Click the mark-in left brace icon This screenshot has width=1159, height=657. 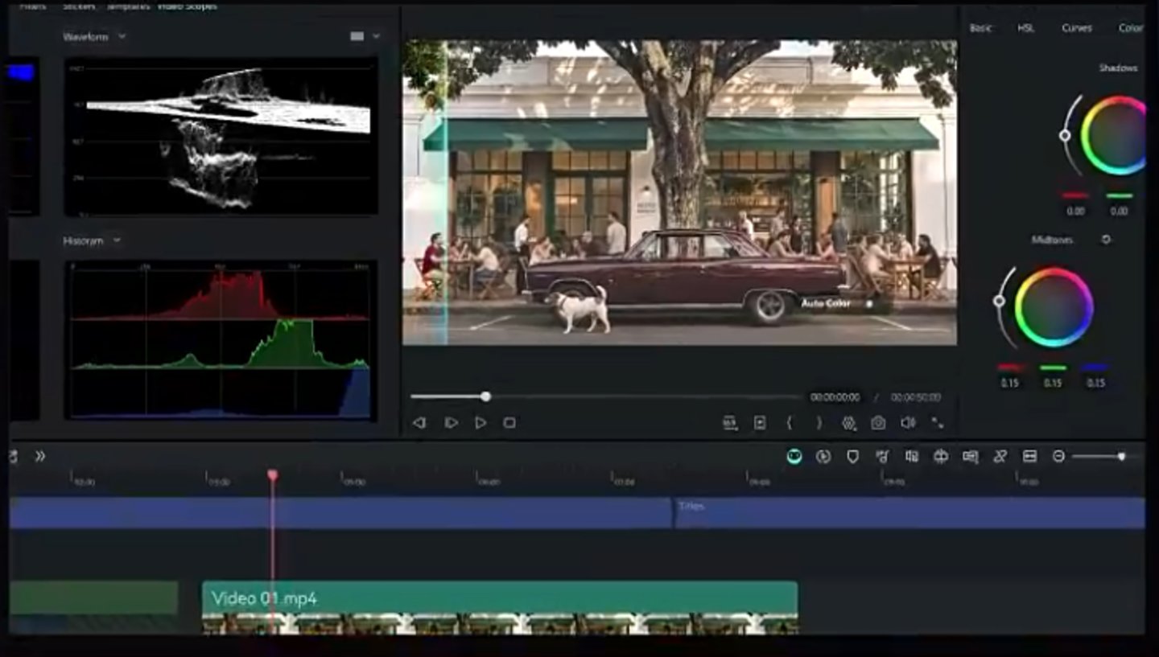click(790, 422)
